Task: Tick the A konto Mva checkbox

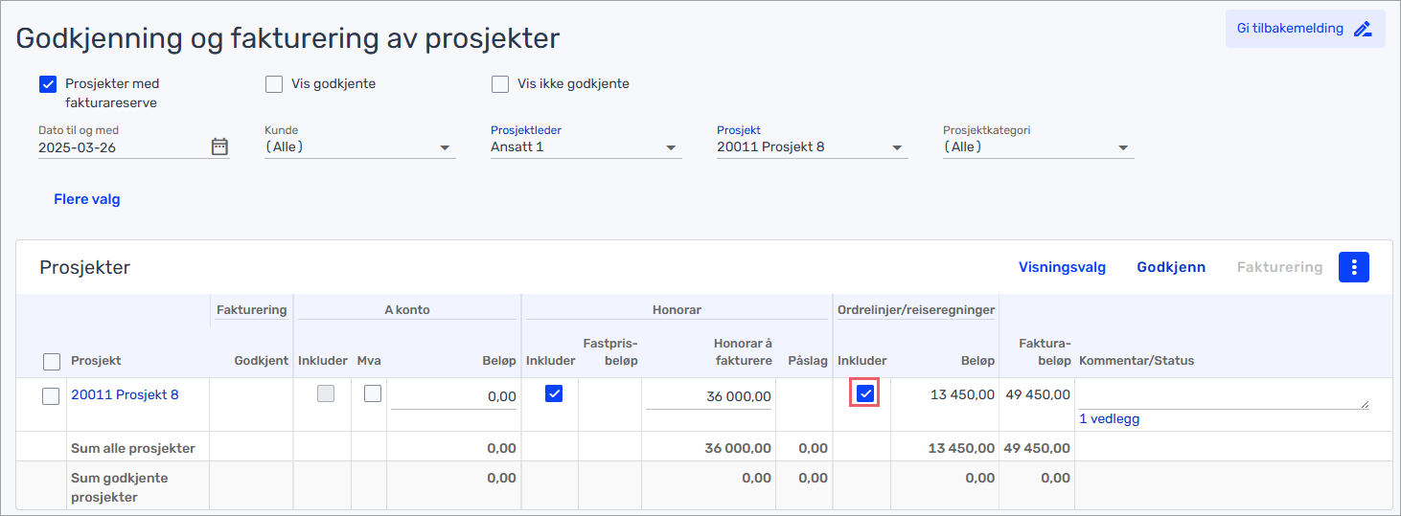Action: pyautogui.click(x=373, y=393)
